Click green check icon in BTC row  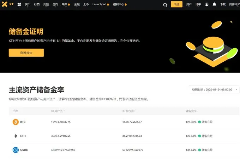tap(199, 122)
